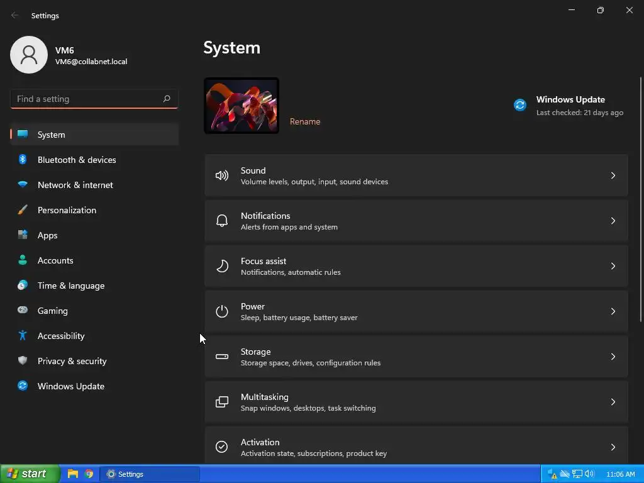644x483 pixels.
Task: Expand the Multitasking row chevron
Action: 613,401
